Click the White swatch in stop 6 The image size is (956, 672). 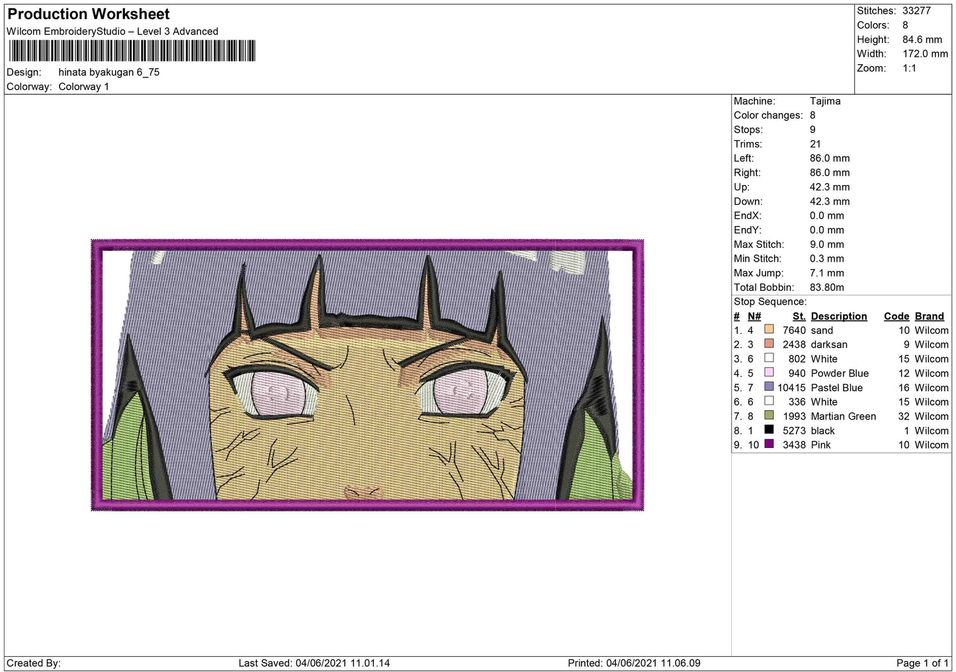pyautogui.click(x=769, y=400)
